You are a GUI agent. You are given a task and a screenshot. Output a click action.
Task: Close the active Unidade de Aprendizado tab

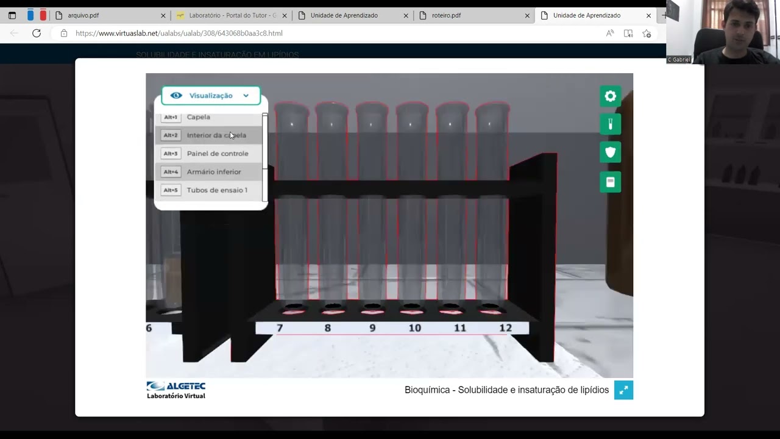click(x=648, y=16)
